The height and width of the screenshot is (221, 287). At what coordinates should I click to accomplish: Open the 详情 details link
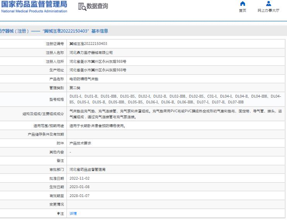(73, 213)
